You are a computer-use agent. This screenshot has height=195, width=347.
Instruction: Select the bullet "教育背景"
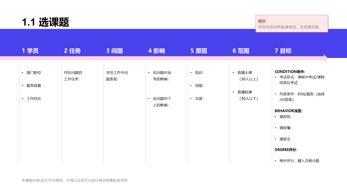point(34,86)
